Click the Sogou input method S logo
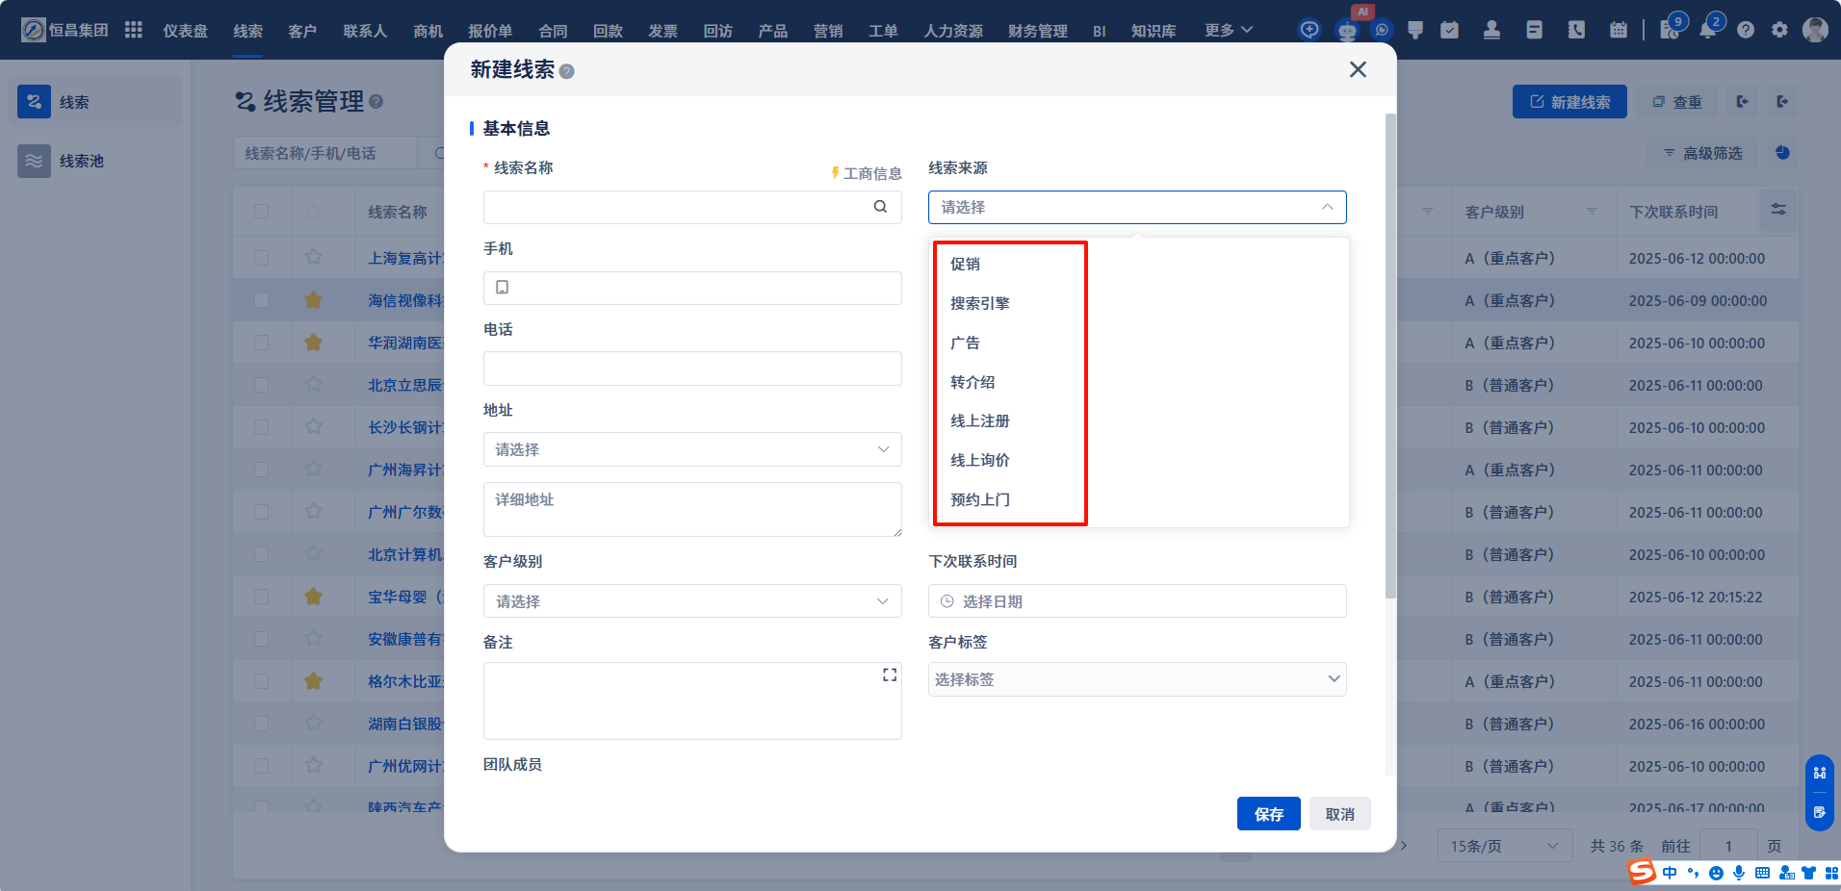Image resolution: width=1841 pixels, height=891 pixels. point(1642,872)
